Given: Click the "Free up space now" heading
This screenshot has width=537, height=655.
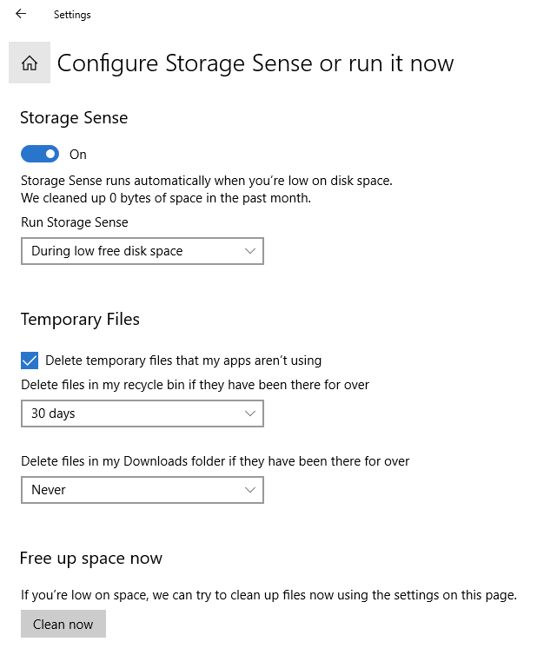Looking at the screenshot, I should click(91, 558).
